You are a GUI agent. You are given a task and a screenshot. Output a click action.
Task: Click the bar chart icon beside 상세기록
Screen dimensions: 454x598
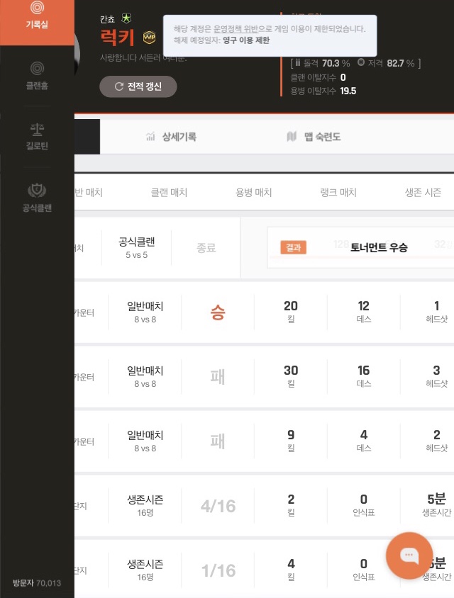pyautogui.click(x=150, y=137)
